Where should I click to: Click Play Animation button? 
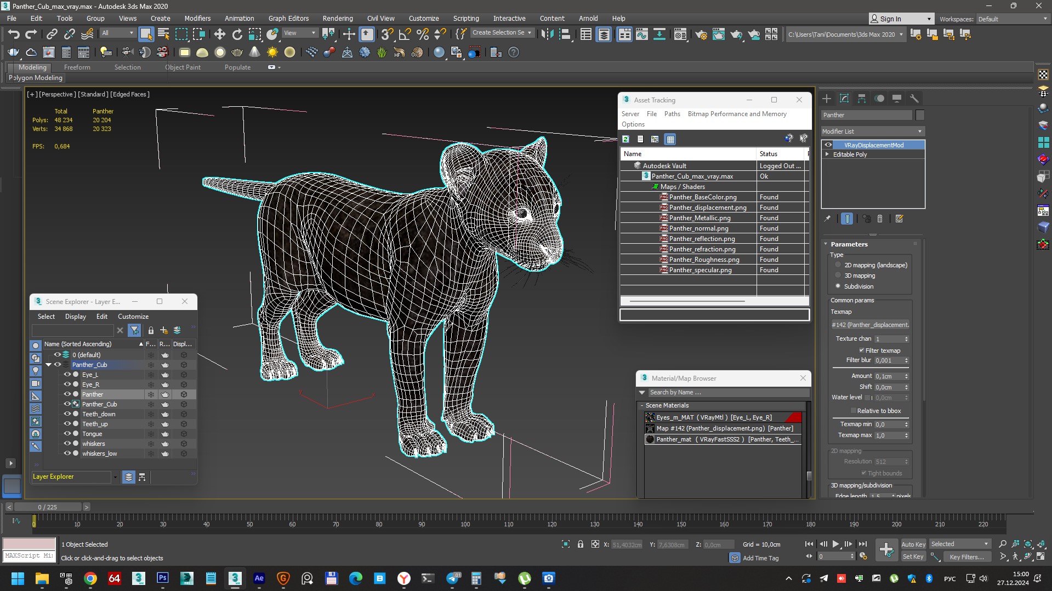835,544
